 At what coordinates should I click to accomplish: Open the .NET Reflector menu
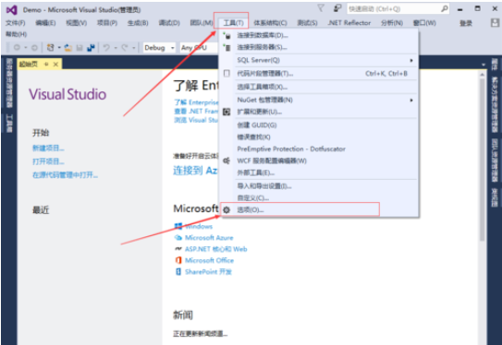pos(349,23)
